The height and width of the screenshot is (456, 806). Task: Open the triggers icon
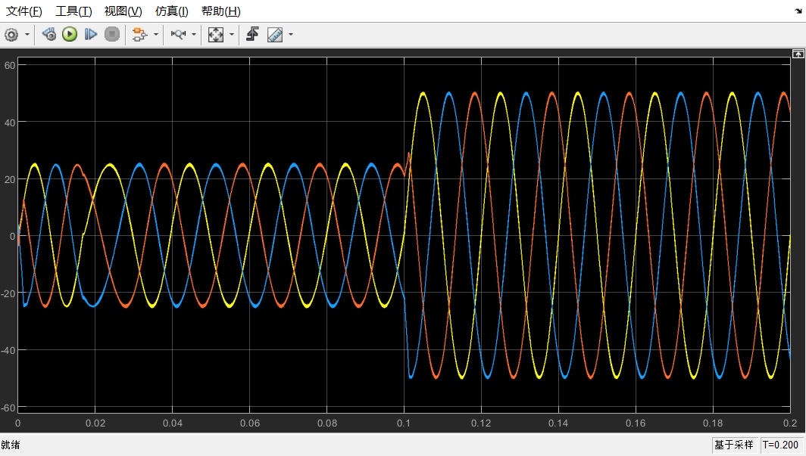coord(251,34)
